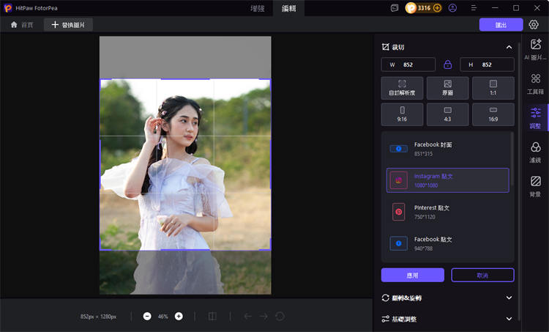Screen dimensions: 549x332
Task: Switch to the Enhance tab
Action: (258, 8)
